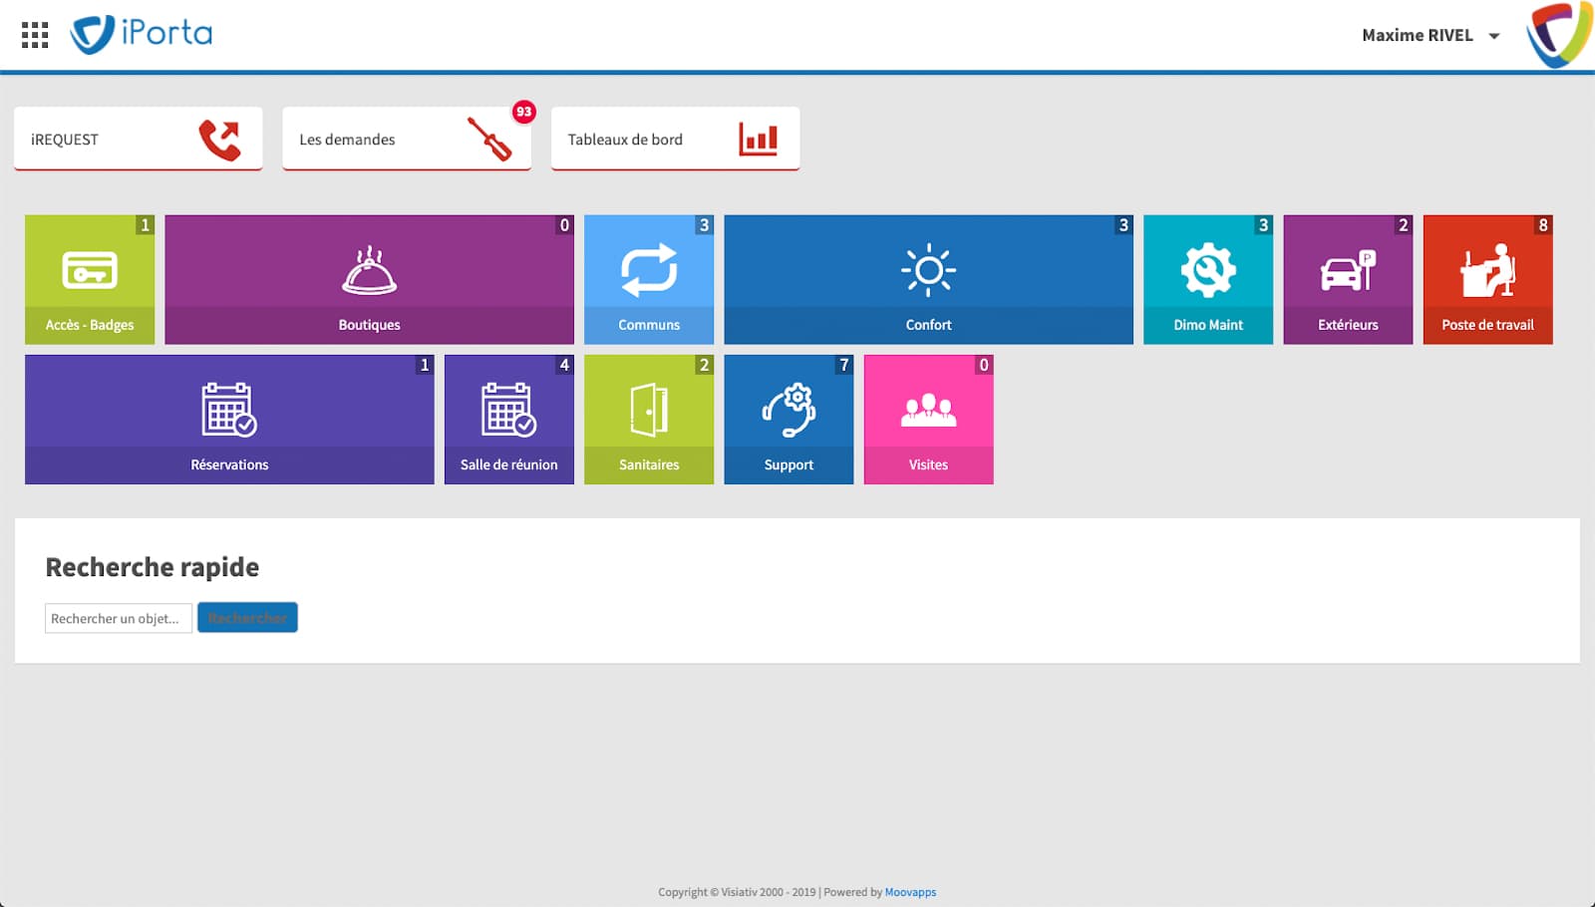Open the Boutiques serving dish icon
This screenshot has width=1595, height=907.
pyautogui.click(x=369, y=270)
